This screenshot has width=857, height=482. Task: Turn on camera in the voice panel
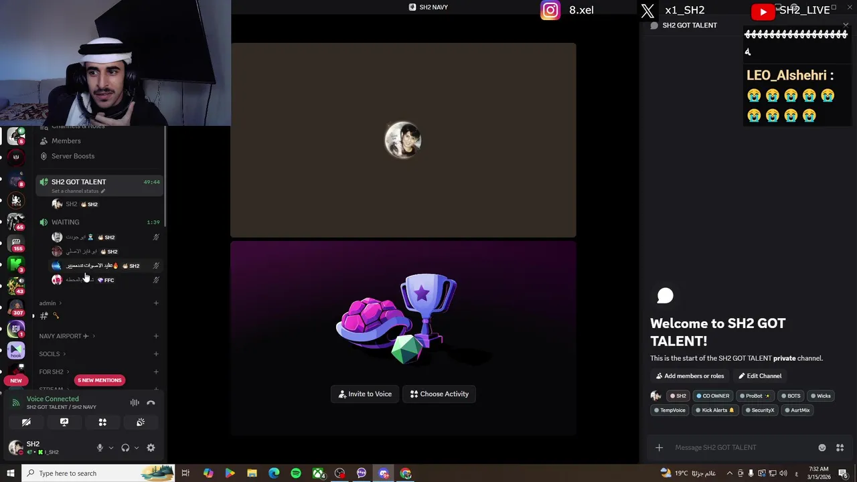tap(26, 422)
